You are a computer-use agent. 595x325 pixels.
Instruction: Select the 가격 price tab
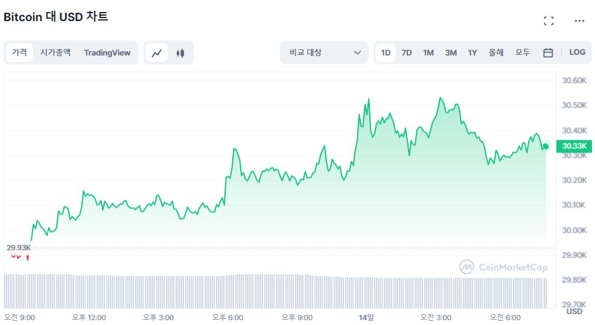click(x=19, y=52)
